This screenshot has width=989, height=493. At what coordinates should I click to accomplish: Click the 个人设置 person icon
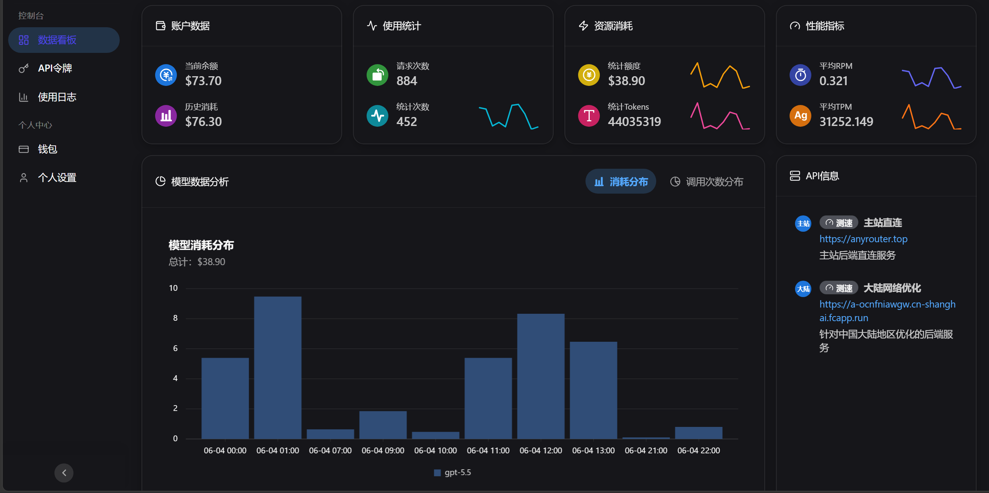pyautogui.click(x=24, y=178)
